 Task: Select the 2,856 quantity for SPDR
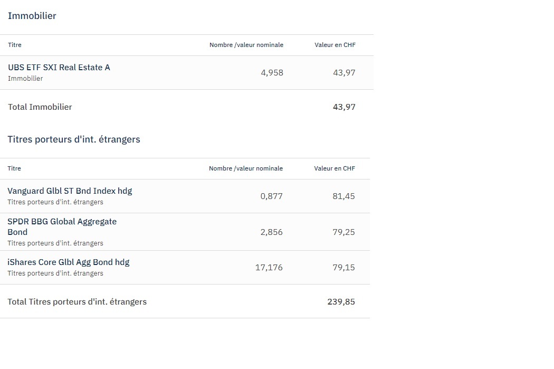tap(271, 232)
